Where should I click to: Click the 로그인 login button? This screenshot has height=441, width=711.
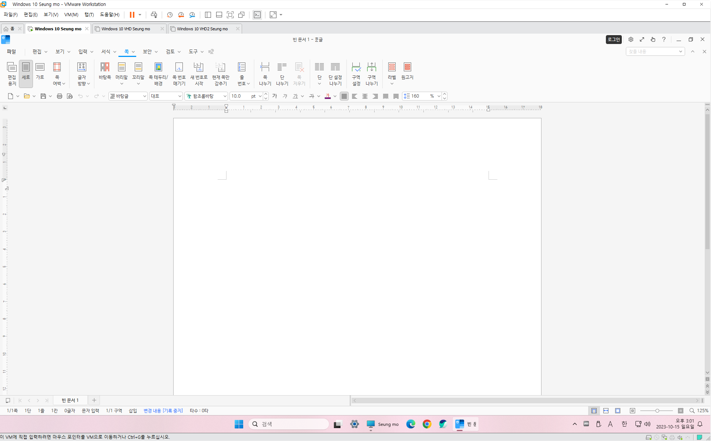[613, 40]
